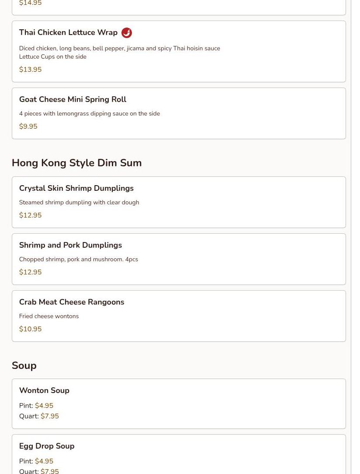Pick Egg Drop Soup pint price
Screen dimensions: 360x474
click(x=44, y=461)
